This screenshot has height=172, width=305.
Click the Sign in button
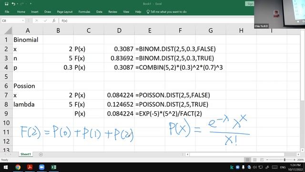(250, 4)
